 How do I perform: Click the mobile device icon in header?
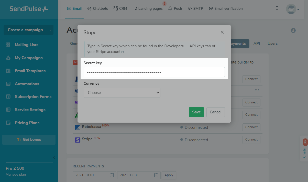point(277,8)
